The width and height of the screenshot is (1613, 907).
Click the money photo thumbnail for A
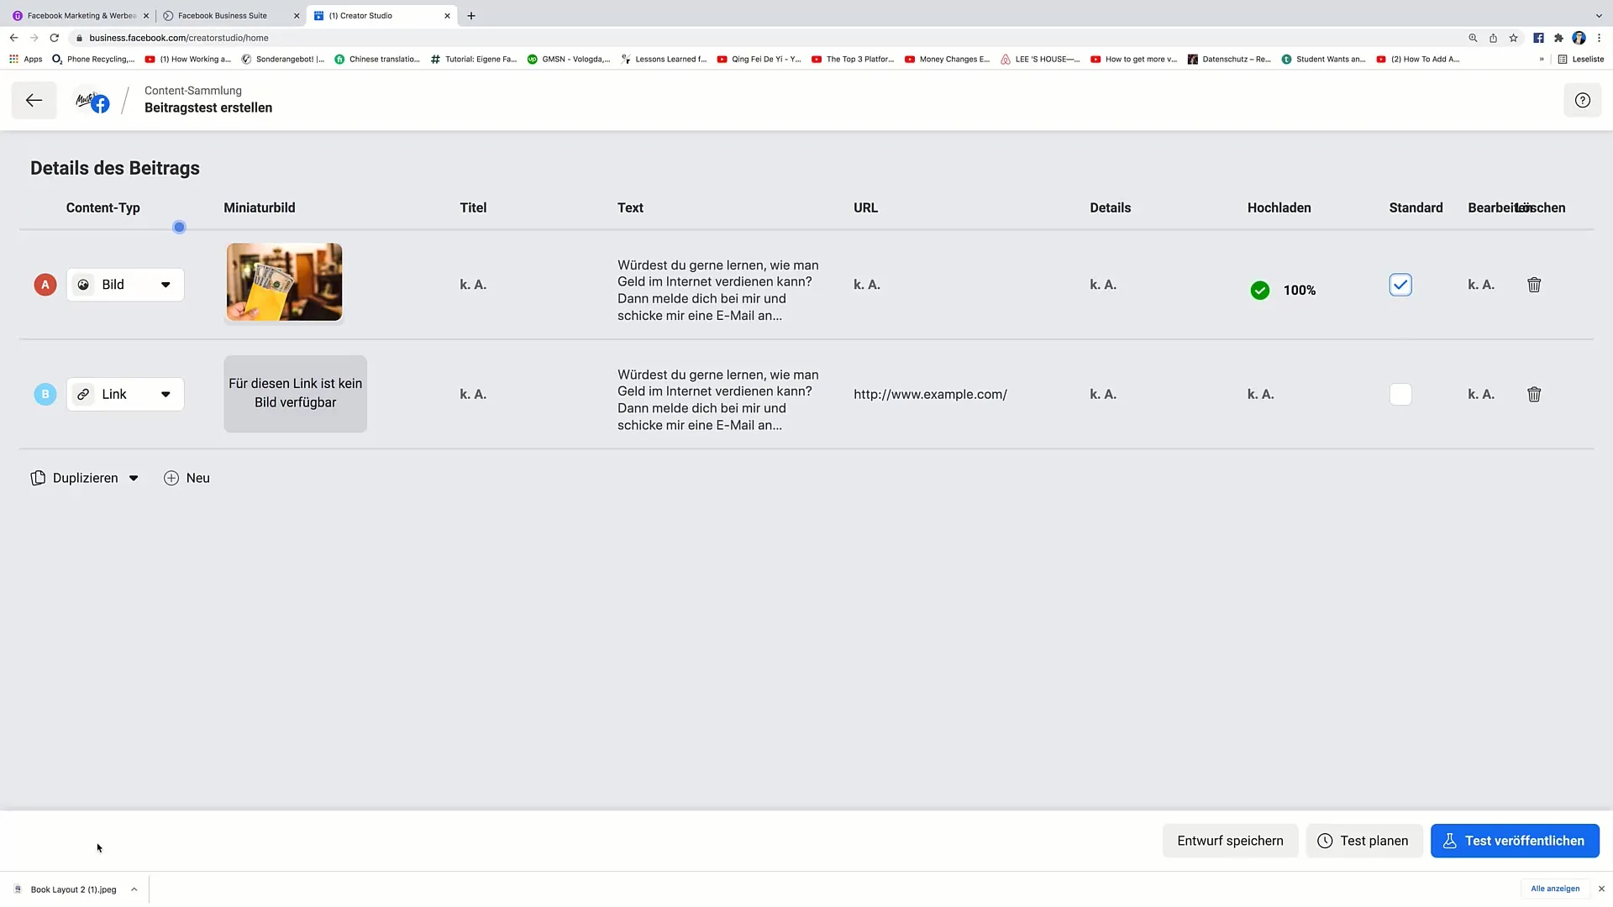coord(284,282)
